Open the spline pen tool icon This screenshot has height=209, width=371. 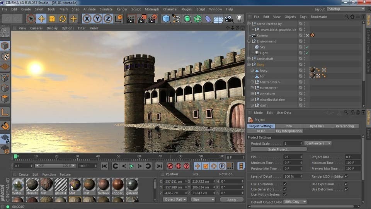(x=176, y=19)
